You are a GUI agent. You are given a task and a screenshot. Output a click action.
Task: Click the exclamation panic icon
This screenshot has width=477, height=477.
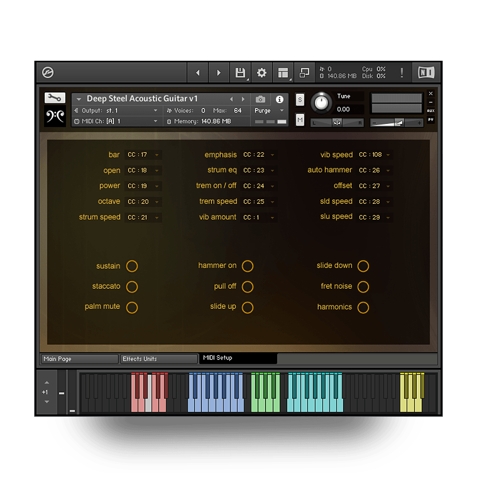point(402,73)
